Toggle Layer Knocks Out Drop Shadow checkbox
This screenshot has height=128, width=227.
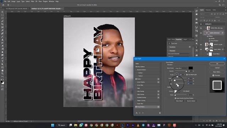(x=176, y=98)
